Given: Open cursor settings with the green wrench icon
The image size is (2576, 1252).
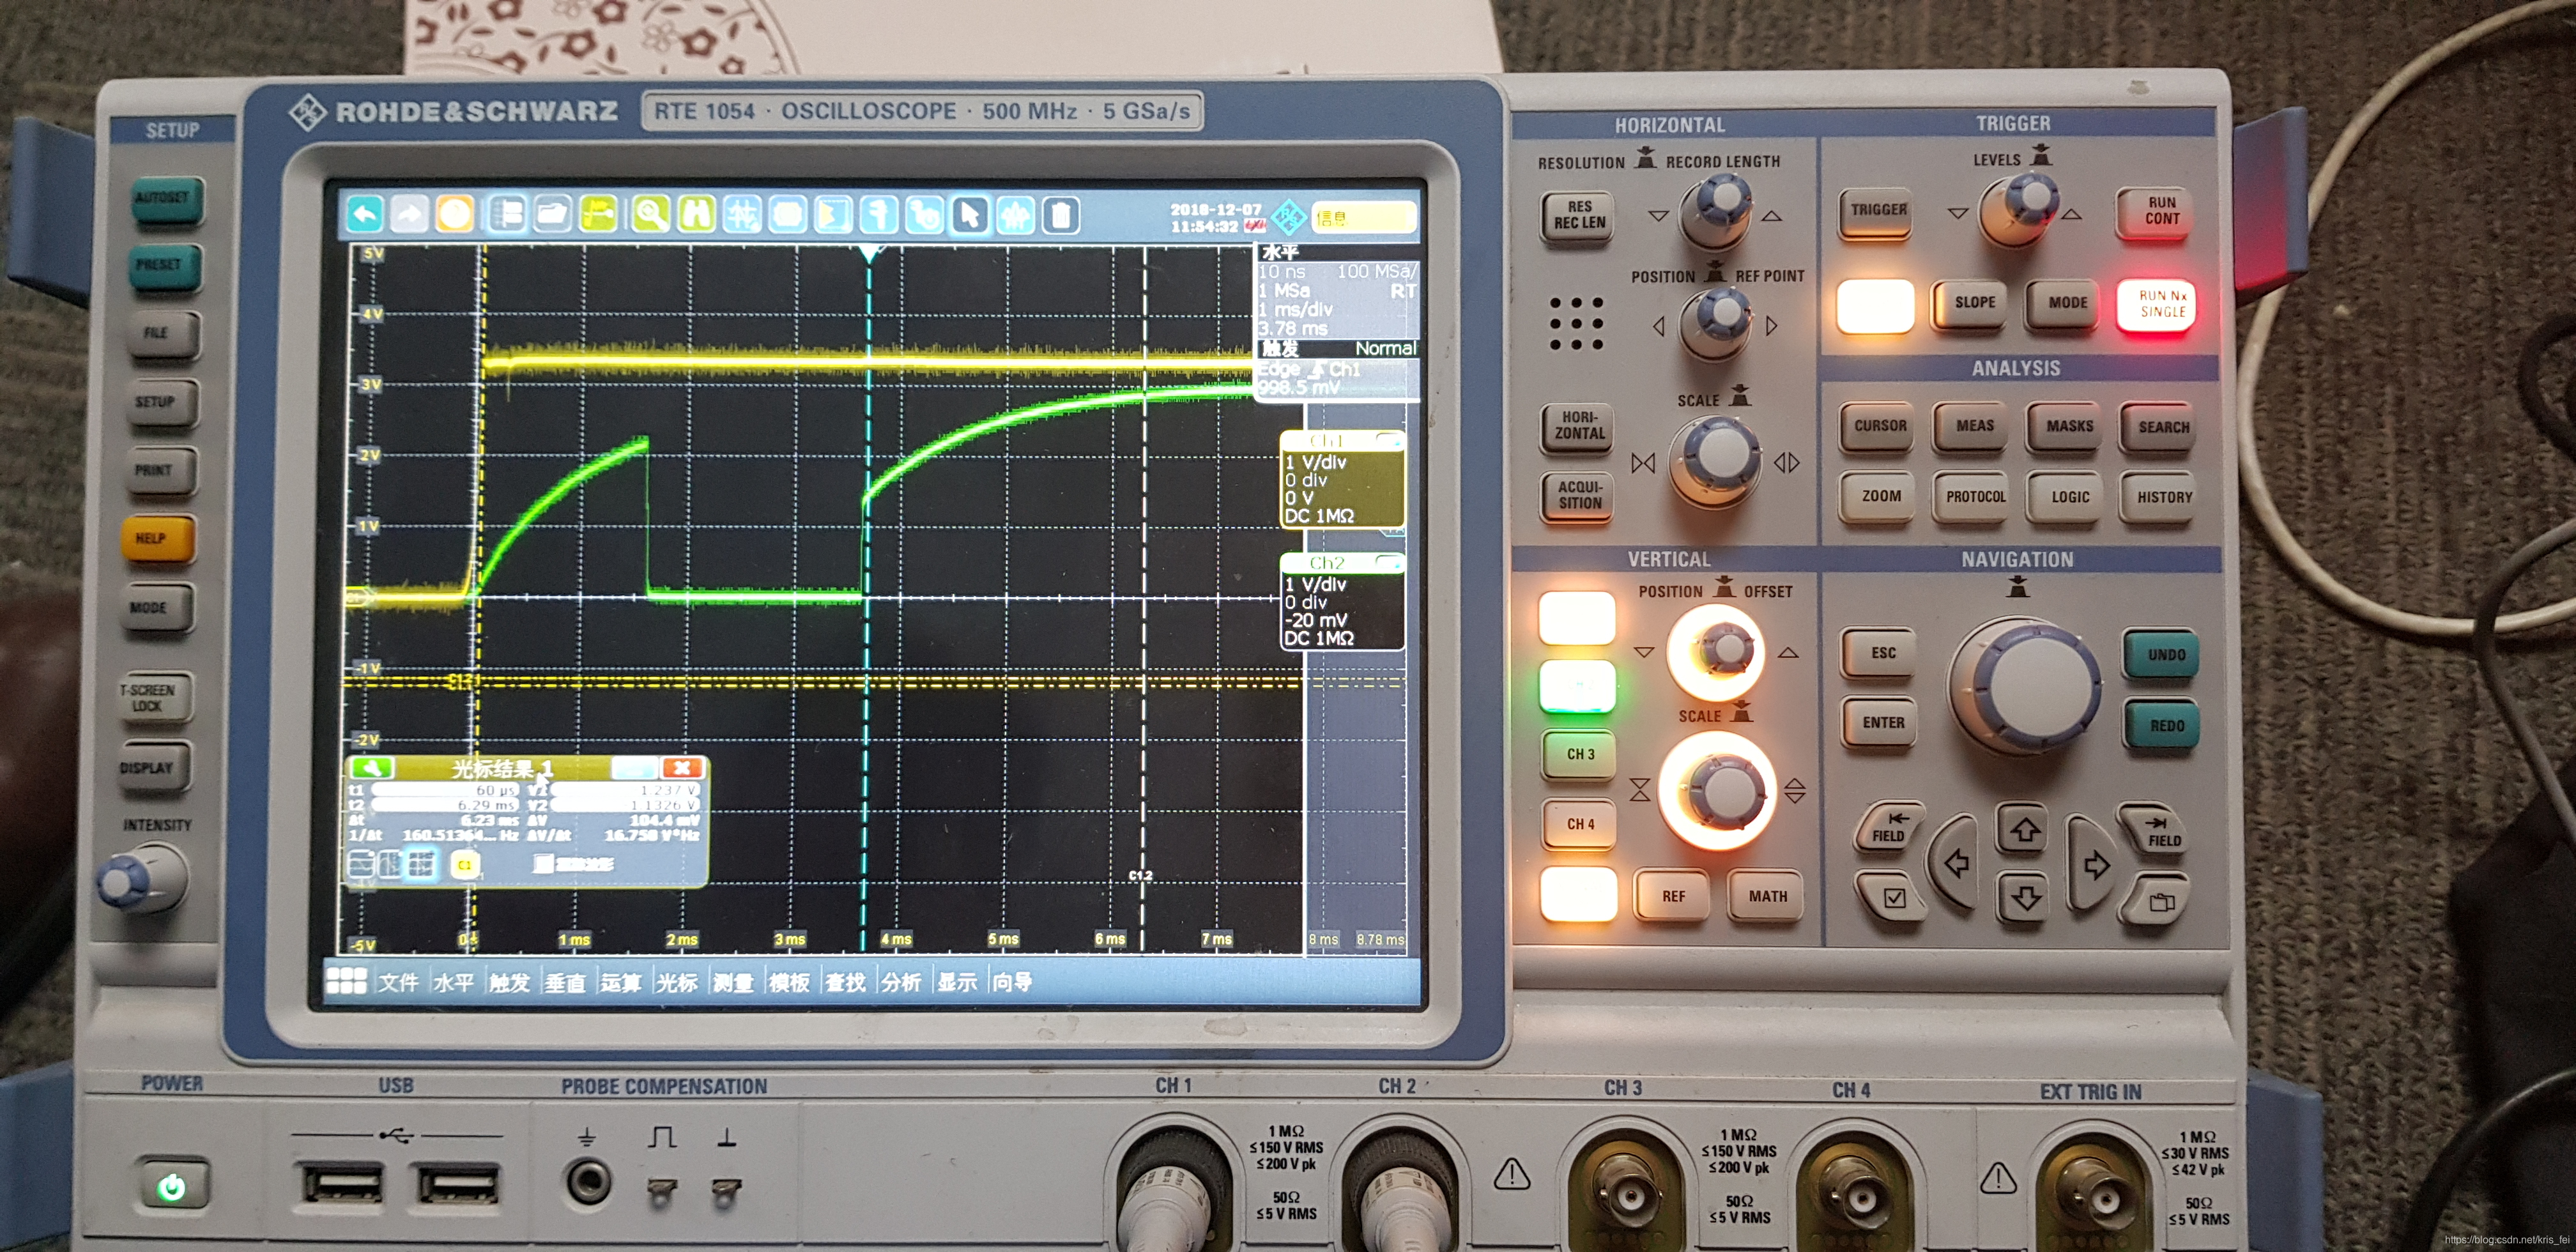Looking at the screenshot, I should tap(372, 768).
